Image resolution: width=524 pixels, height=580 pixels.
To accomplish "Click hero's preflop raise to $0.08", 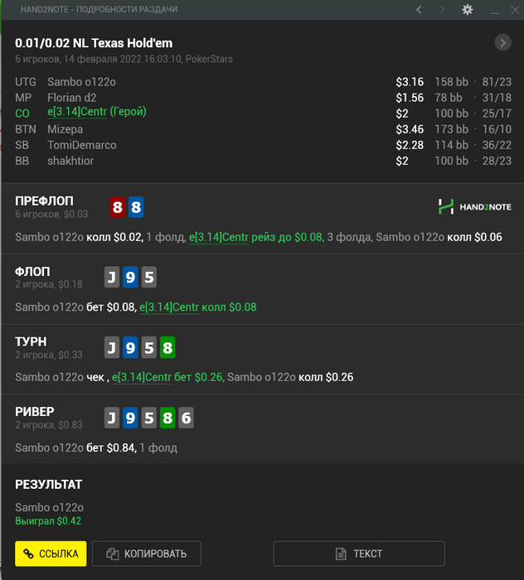I will pos(255,237).
